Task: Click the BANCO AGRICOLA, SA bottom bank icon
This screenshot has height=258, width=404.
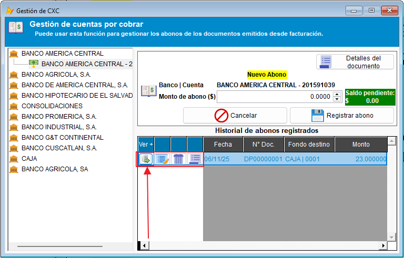Action: click(14, 169)
